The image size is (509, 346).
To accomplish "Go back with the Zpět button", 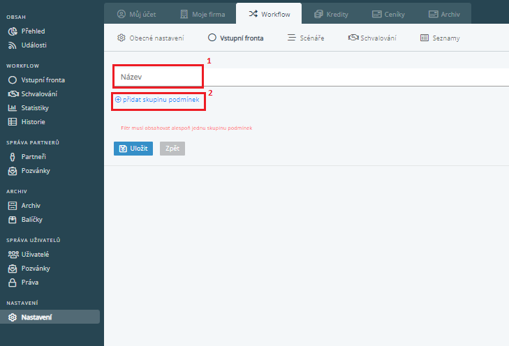I will [172, 149].
